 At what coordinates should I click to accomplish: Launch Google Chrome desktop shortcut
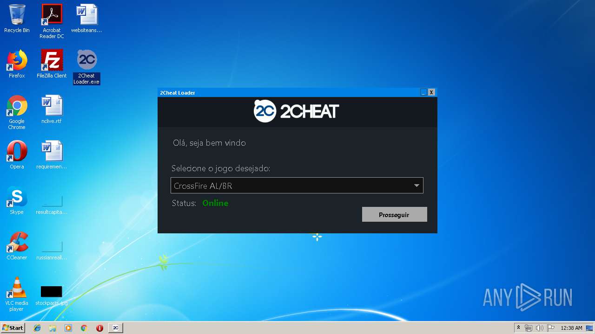coord(17,112)
